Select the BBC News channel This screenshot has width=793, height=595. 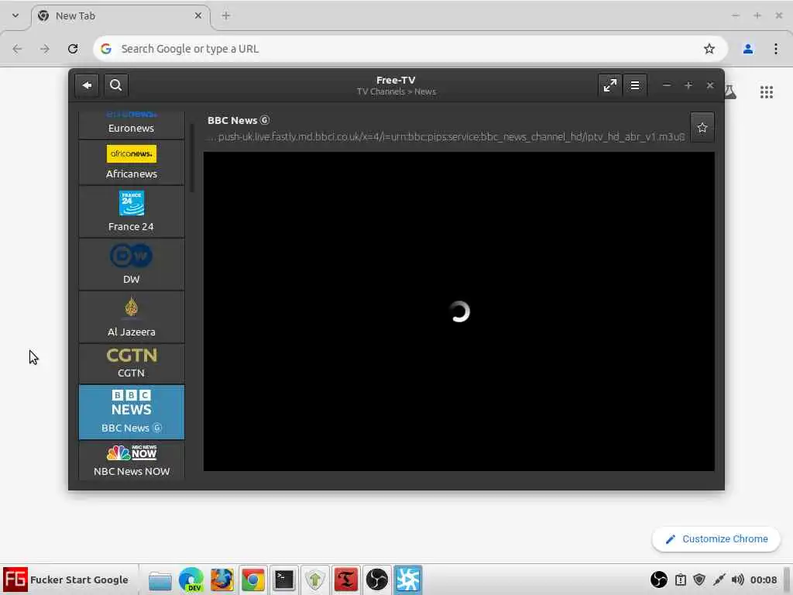(132, 412)
